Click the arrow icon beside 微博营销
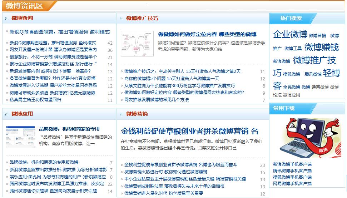This screenshot has width=347, height=198. [x=121, y=114]
